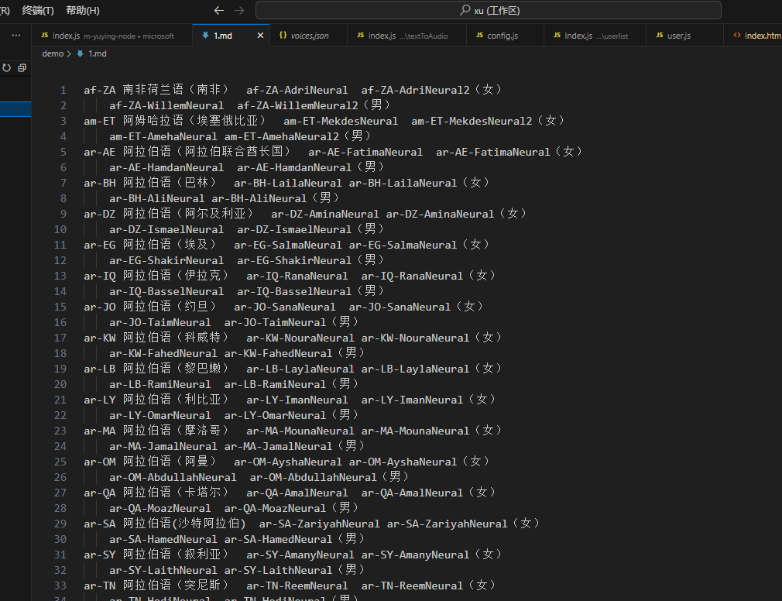Viewport: 782px width, 601px height.
Task: Open index.js textToAudio tab
Action: [406, 36]
